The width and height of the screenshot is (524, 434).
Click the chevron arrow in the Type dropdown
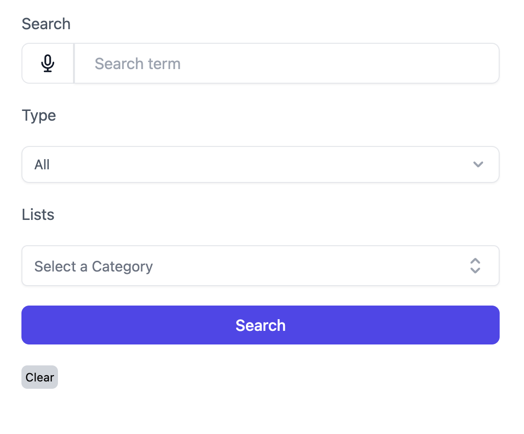[x=478, y=164]
